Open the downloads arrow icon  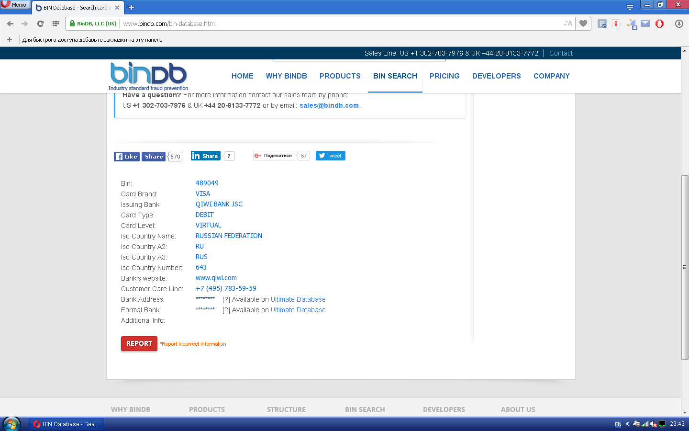coord(679,23)
